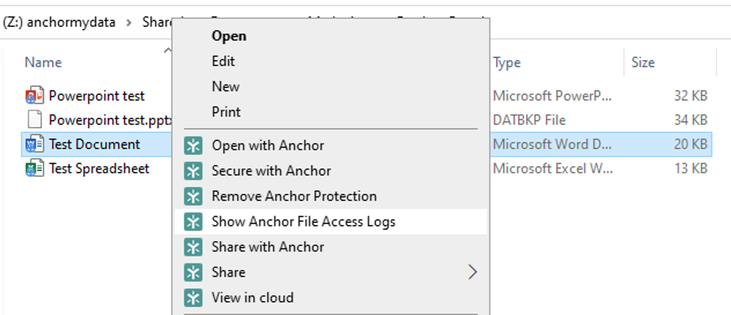Click the Excel icon for Test Spreadsheet
Image resolution: width=731 pixels, height=315 pixels.
pyautogui.click(x=35, y=169)
